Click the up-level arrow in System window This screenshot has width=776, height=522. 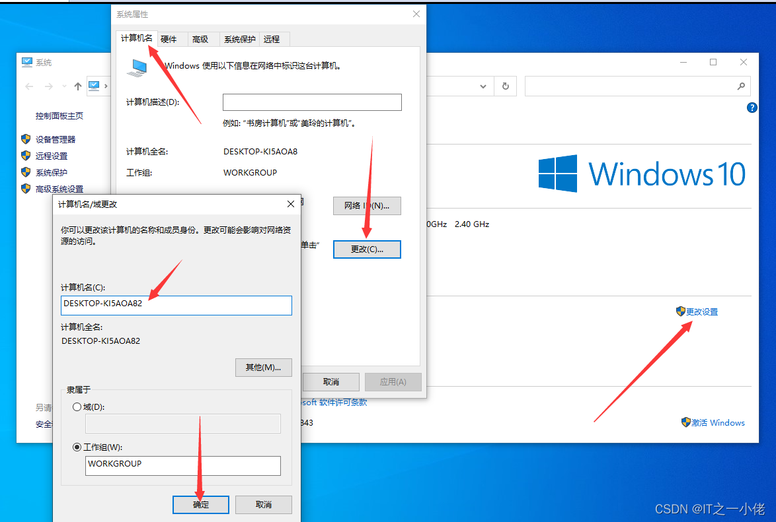click(78, 86)
